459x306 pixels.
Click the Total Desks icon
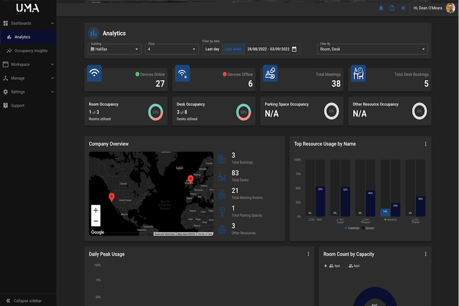click(x=222, y=176)
